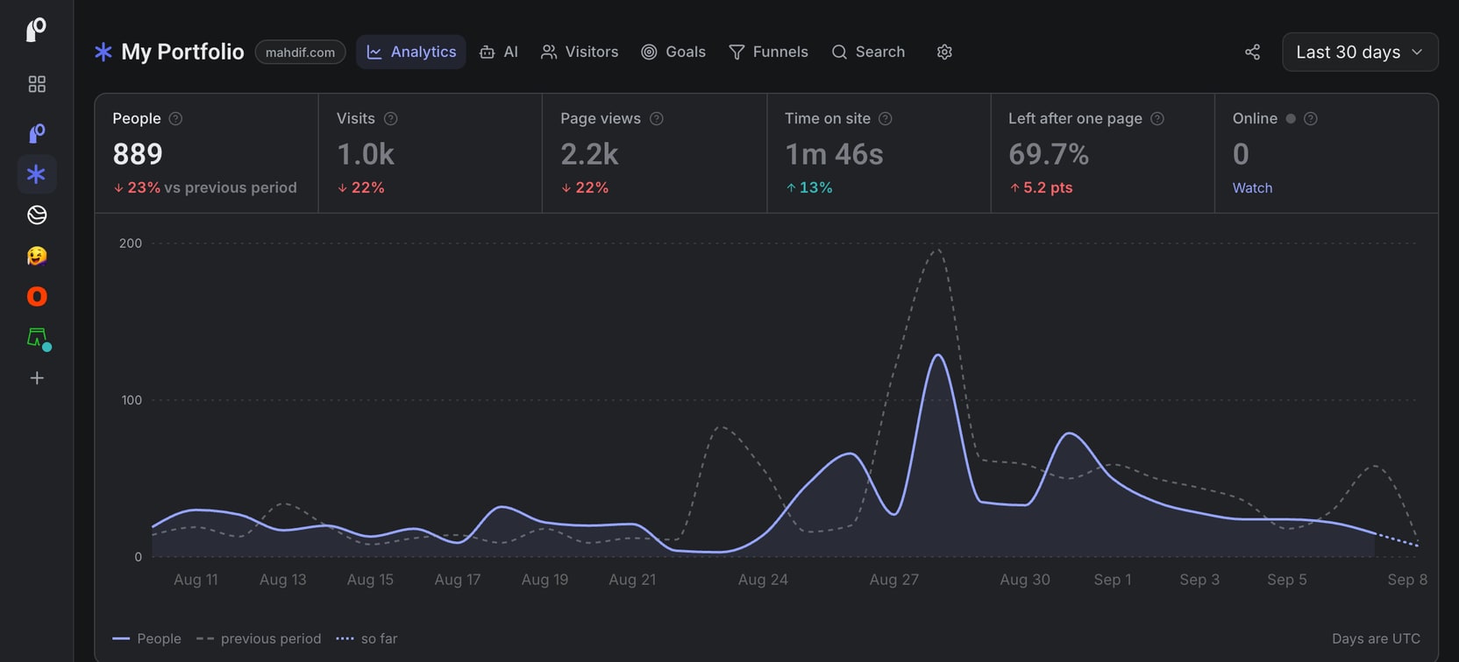Show help for Visits metric
Viewport: 1459px width, 662px height.
click(x=391, y=118)
